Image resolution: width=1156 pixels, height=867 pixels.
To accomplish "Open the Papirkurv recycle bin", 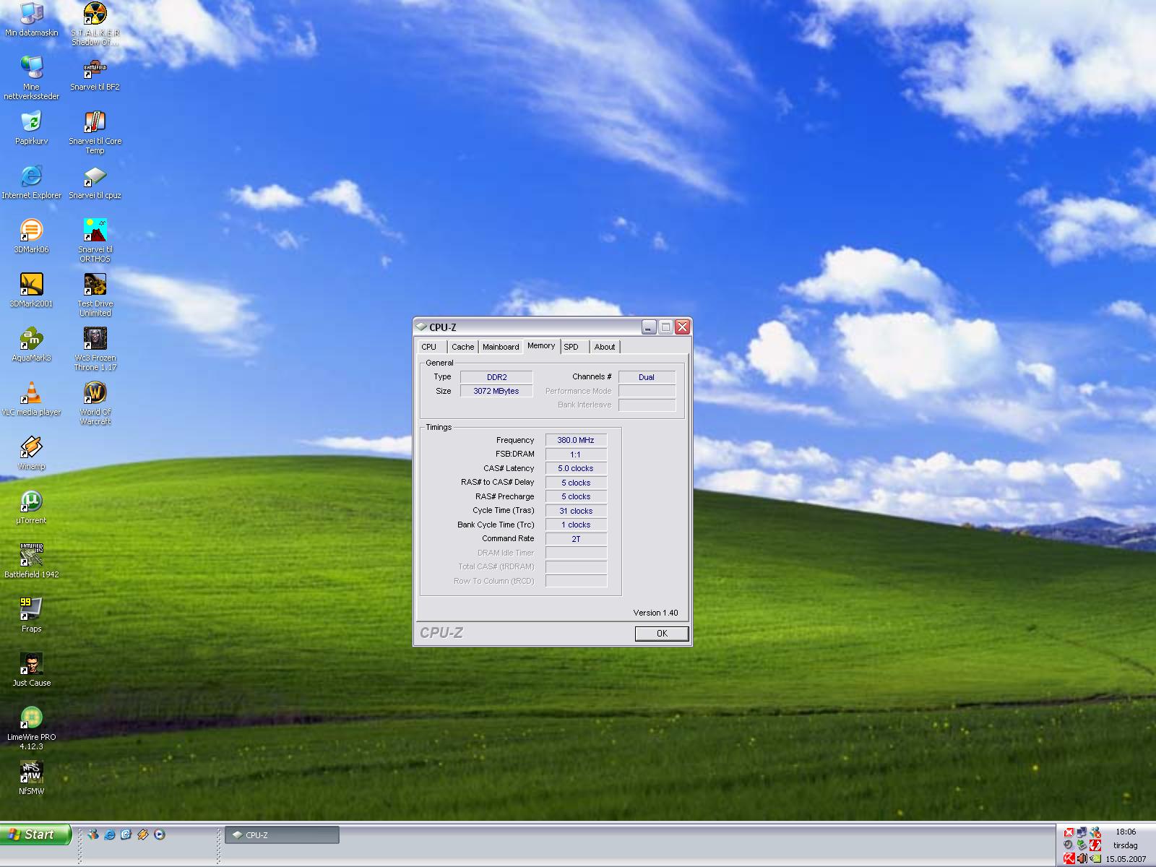I will 31,128.
